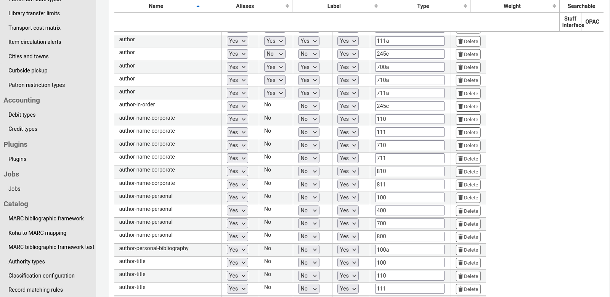Viewport: 610px width, 297px height.
Task: Open the first Yes dropdown in 710a row
Action: tap(237, 80)
